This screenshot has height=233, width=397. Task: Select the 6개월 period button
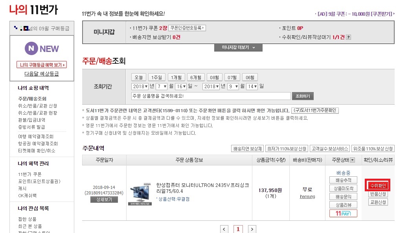pyautogui.click(x=196, y=77)
